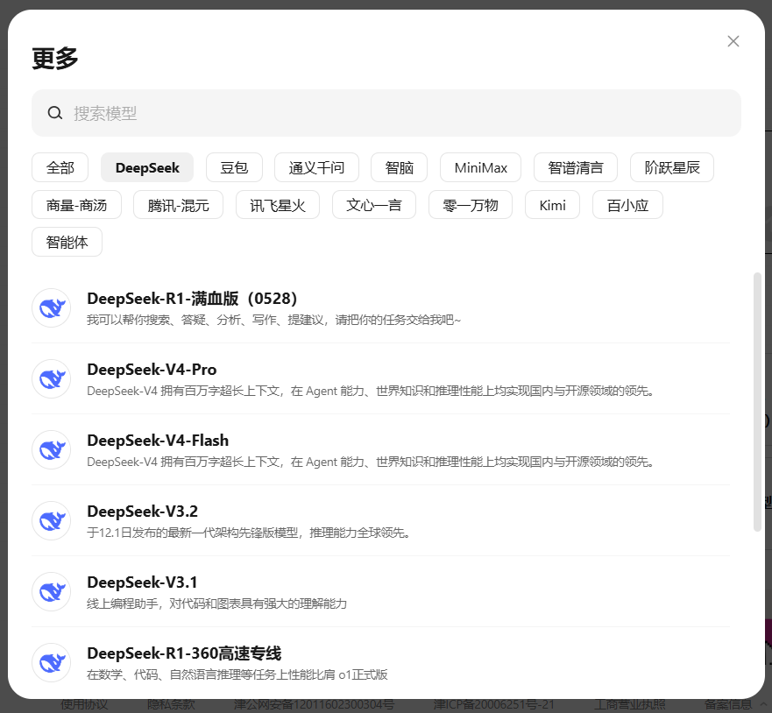The height and width of the screenshot is (713, 772).
Task: Click the search magnifier icon
Action: [x=54, y=113]
